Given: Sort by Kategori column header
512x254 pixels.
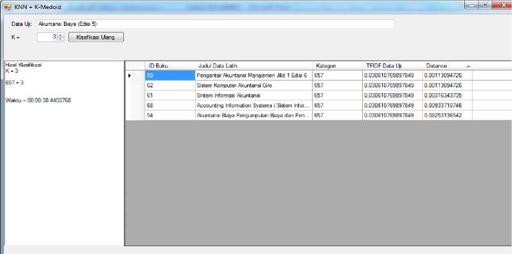Looking at the screenshot, I should [337, 66].
